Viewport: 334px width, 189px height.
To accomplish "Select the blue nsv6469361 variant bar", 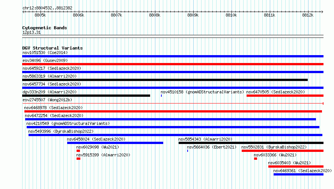I will pyautogui.click(x=298, y=174).
